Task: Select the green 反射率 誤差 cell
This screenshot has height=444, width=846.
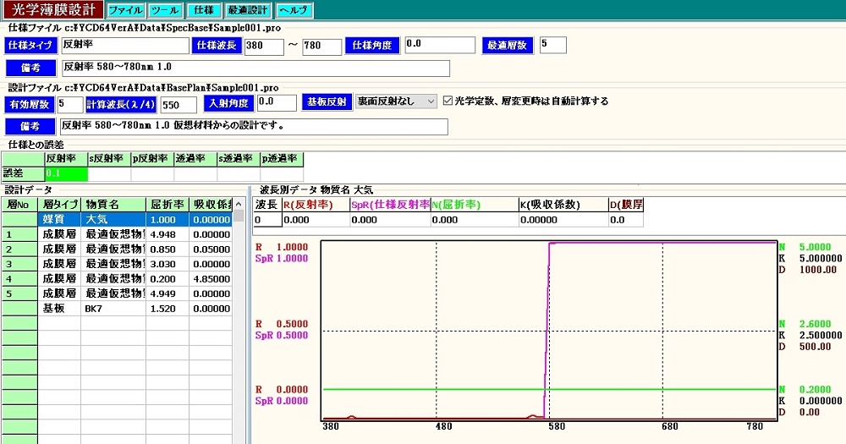Action: 66,173
